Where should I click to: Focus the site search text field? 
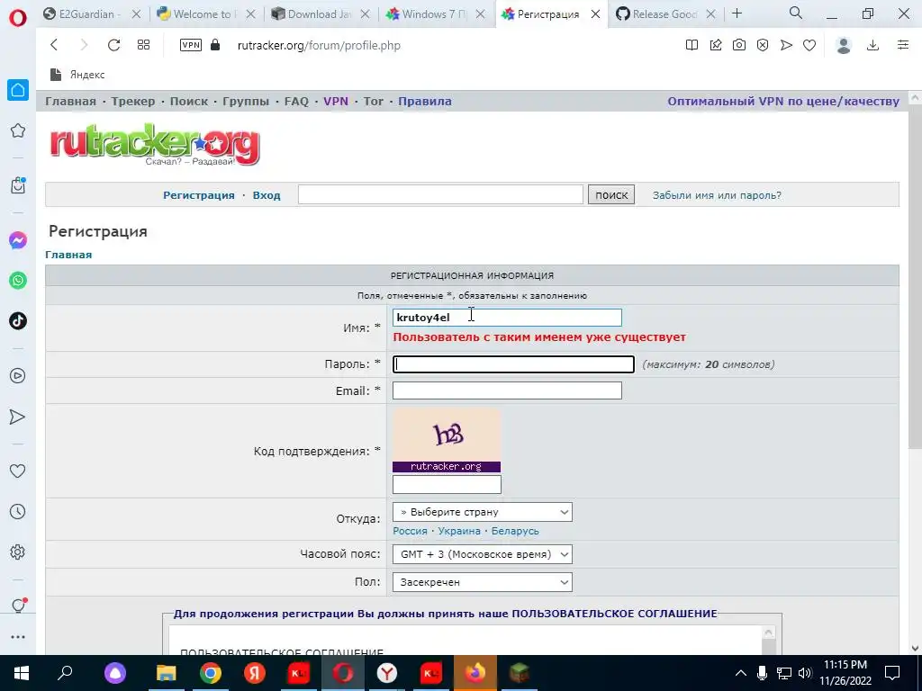click(x=440, y=194)
